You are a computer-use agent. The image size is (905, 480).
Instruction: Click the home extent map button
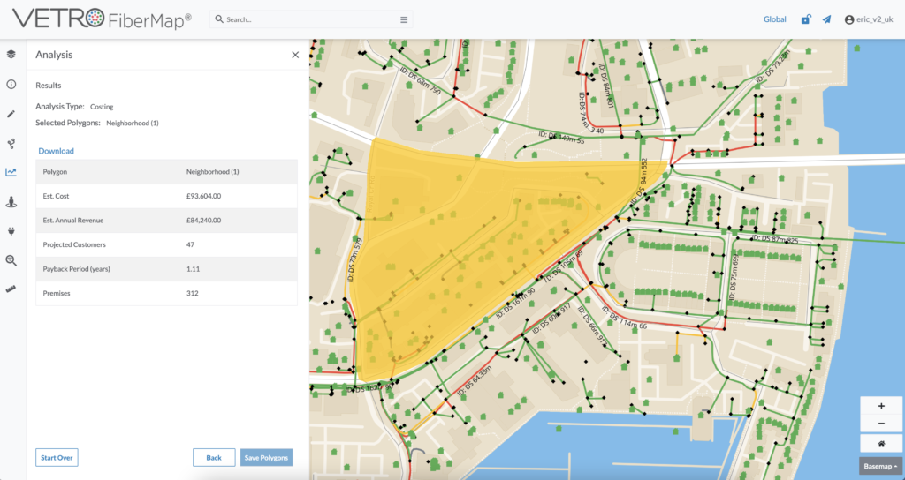881,444
